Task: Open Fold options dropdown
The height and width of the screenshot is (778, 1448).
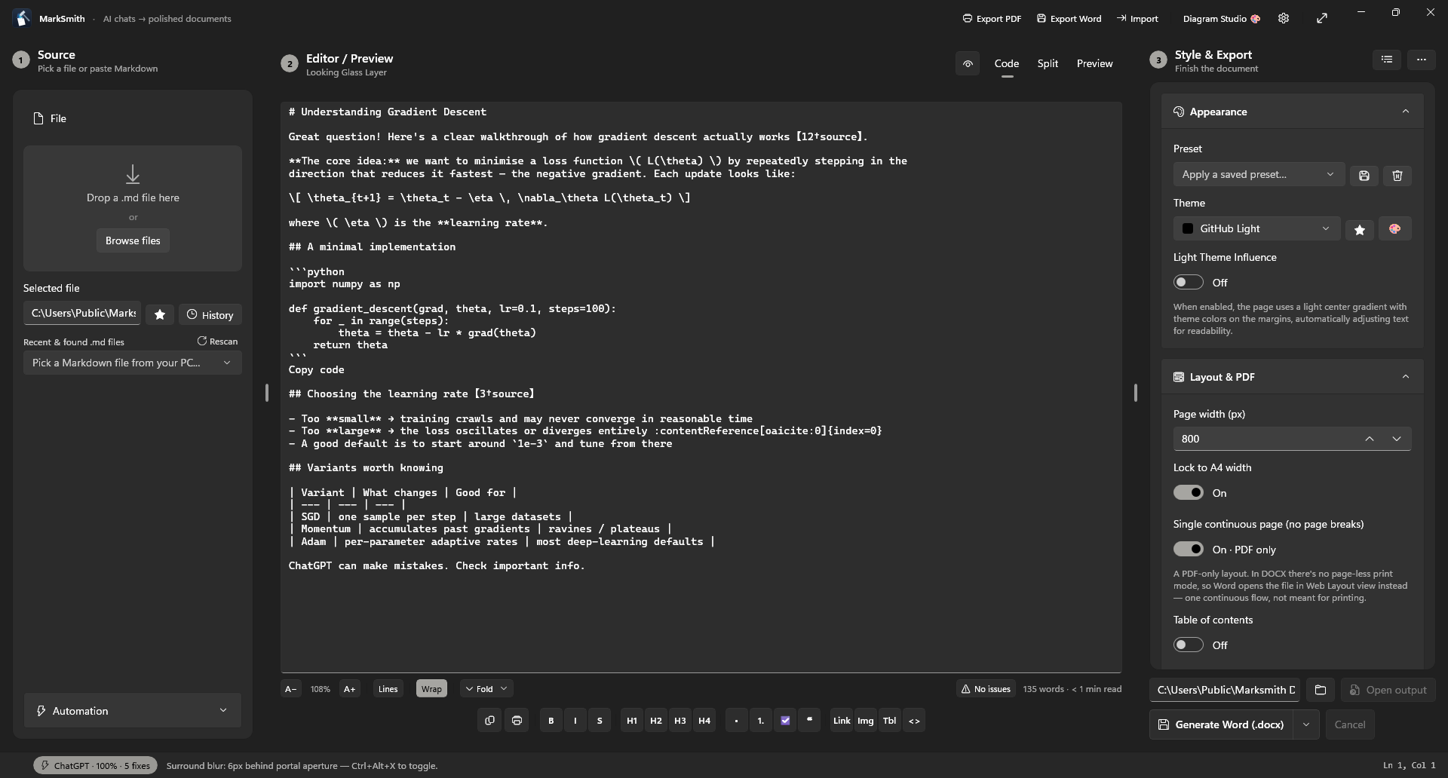Action: (x=486, y=689)
